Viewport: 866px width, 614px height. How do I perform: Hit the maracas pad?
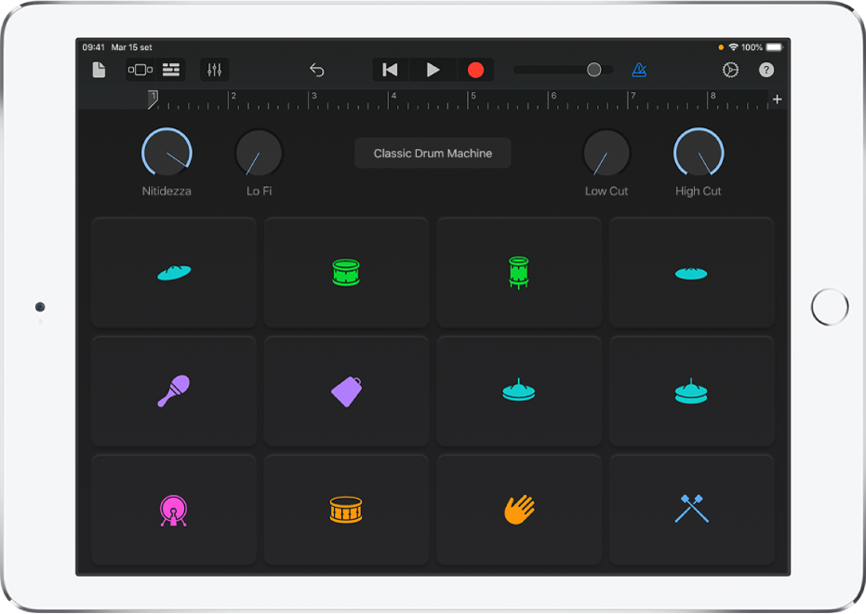[173, 391]
